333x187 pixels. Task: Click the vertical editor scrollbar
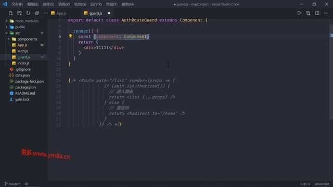point(331,72)
